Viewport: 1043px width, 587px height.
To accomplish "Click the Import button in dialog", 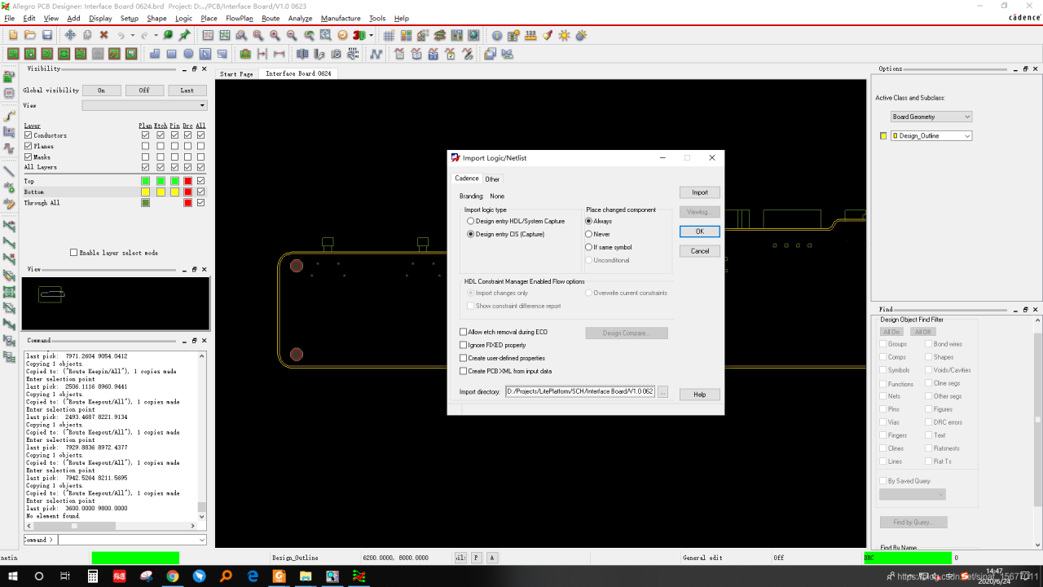I will (699, 192).
